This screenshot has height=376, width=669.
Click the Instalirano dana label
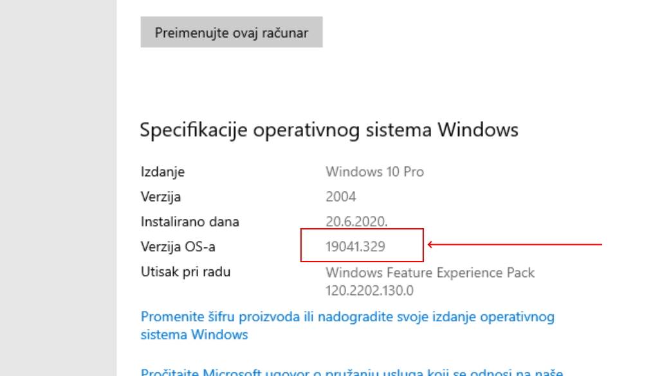(190, 222)
